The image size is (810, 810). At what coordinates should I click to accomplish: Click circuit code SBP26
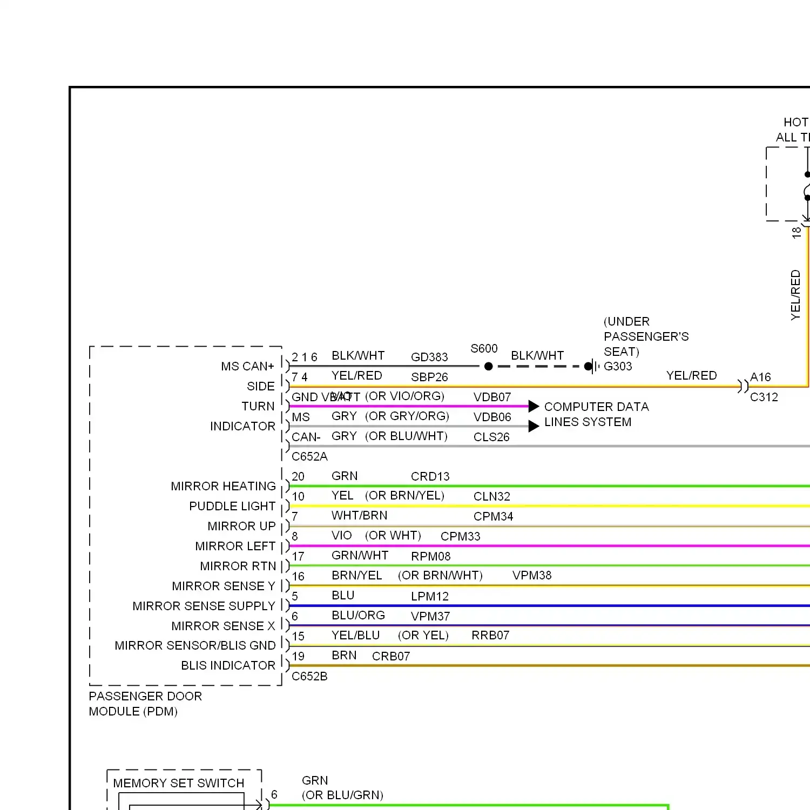coord(429,377)
